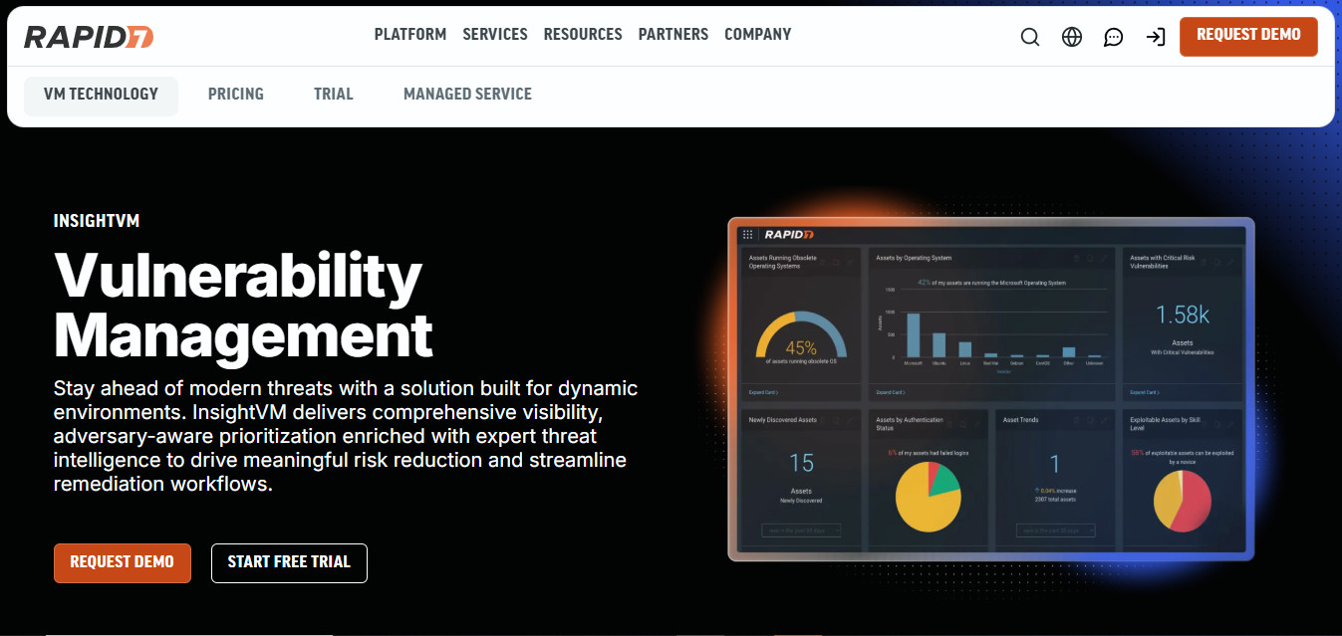Click the Start Free Trial button
Viewport: 1342px width, 636px height.
point(289,562)
